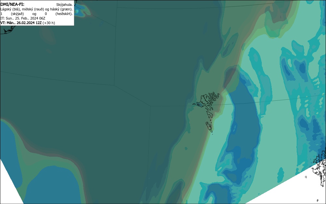Select the Skýjahula label in the legend
326x204 pixels.
pyautogui.click(x=65, y=5)
